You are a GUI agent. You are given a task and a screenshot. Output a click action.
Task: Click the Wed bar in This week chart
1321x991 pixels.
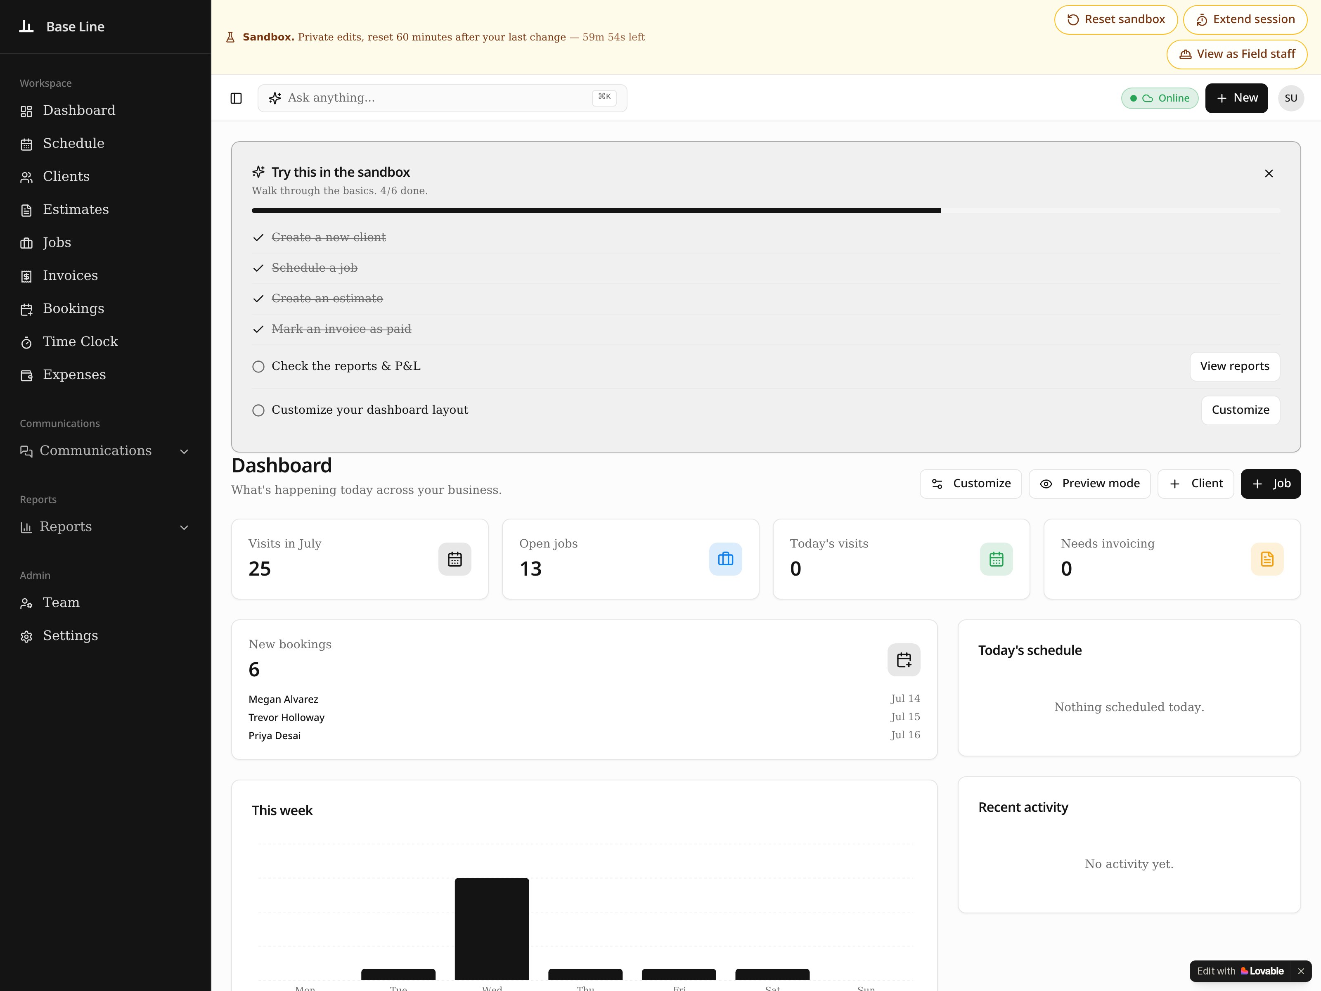tap(492, 929)
